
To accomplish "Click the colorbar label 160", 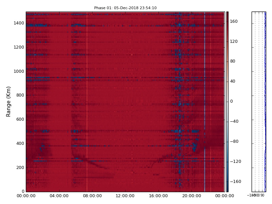I will [x=234, y=21].
